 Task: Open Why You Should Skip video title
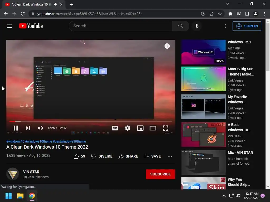239,182
